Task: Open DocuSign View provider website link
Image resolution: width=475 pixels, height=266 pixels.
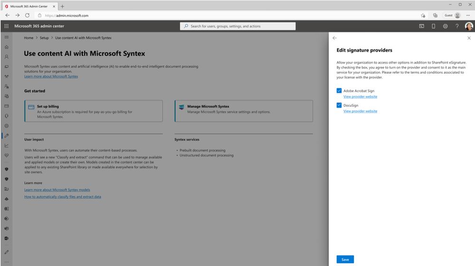Action: 360,111
